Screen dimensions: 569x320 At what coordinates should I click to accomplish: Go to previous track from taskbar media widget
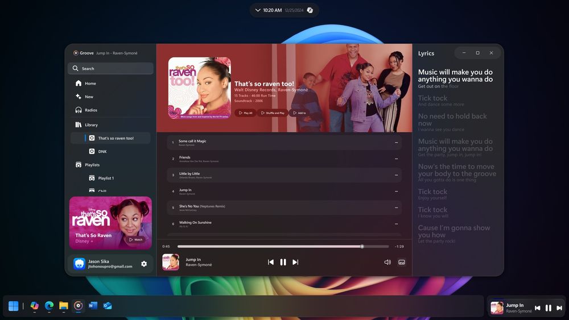538,307
